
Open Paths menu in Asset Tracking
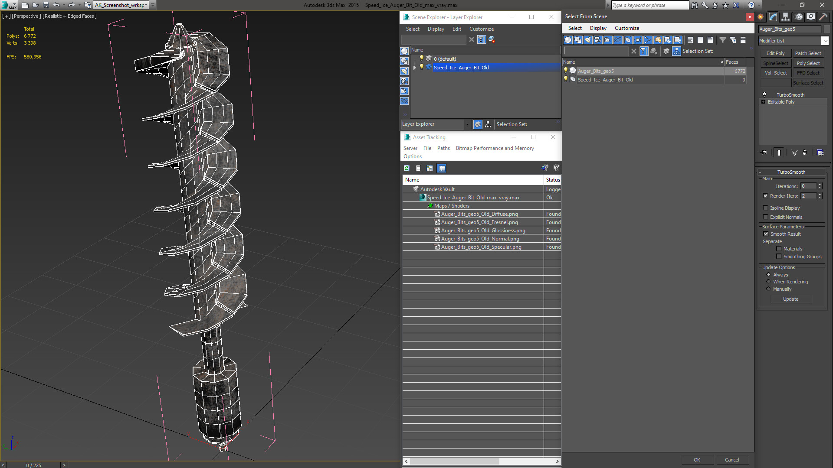(443, 148)
